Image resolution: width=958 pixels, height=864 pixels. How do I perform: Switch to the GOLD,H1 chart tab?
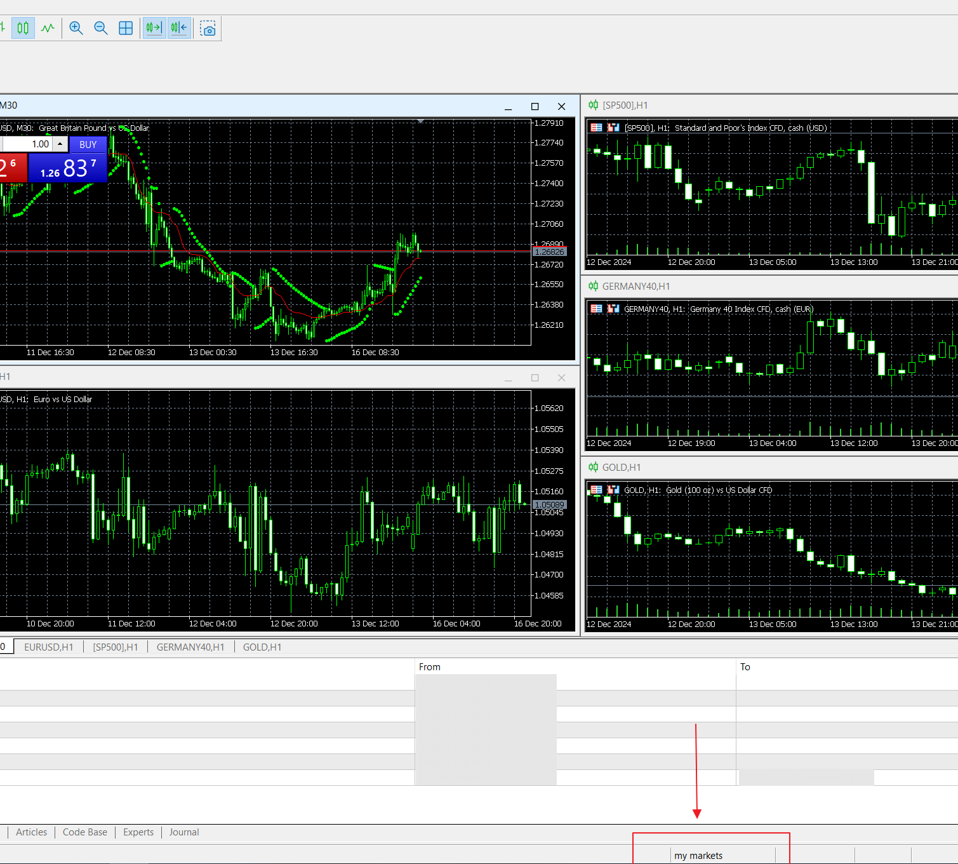262,647
